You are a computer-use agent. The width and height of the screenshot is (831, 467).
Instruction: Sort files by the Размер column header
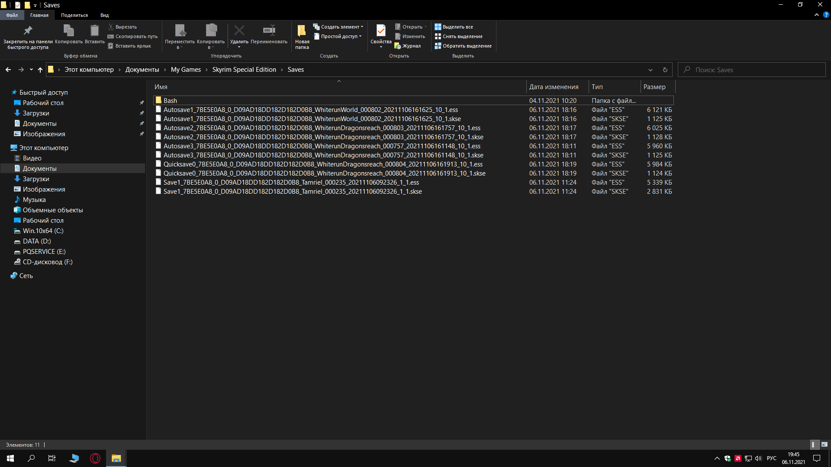654,87
